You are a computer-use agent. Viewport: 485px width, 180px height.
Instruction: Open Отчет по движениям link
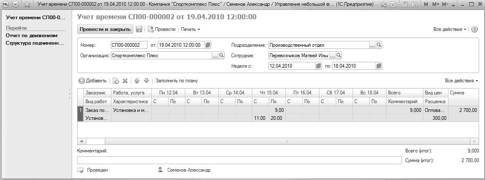pyautogui.click(x=31, y=35)
